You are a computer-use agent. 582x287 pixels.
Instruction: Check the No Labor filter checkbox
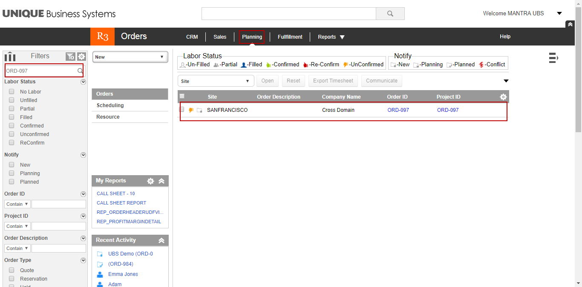pyautogui.click(x=12, y=91)
